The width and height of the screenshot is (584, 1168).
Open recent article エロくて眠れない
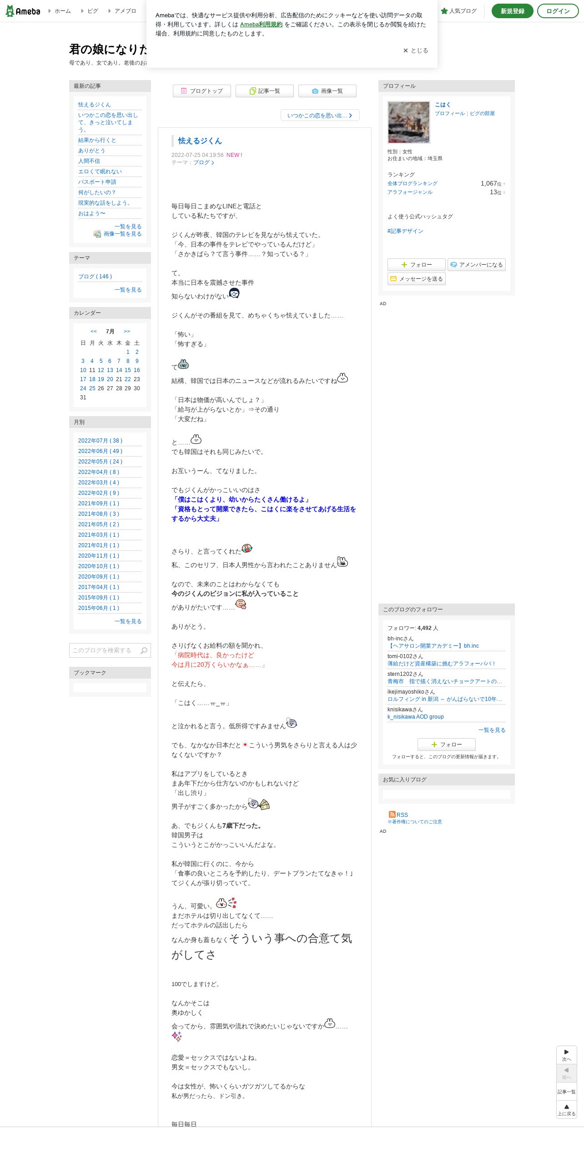pyautogui.click(x=100, y=171)
